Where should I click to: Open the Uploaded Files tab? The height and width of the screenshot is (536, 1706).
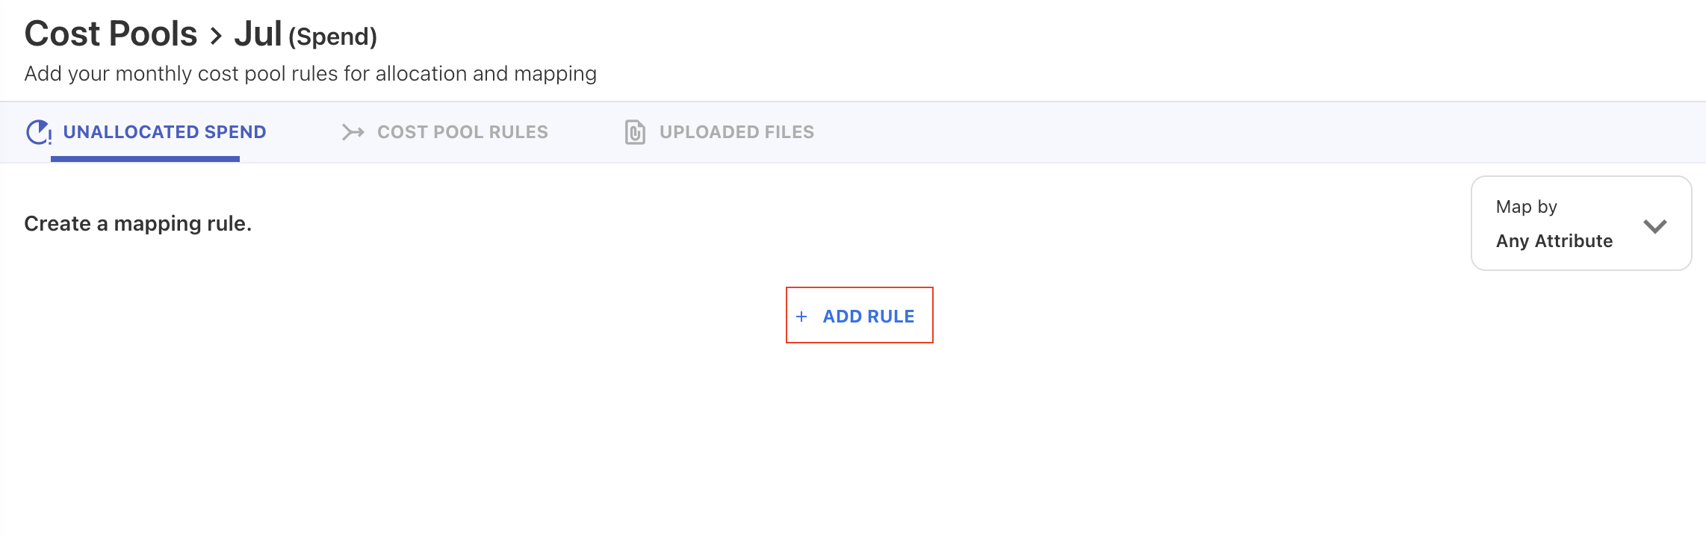point(736,132)
